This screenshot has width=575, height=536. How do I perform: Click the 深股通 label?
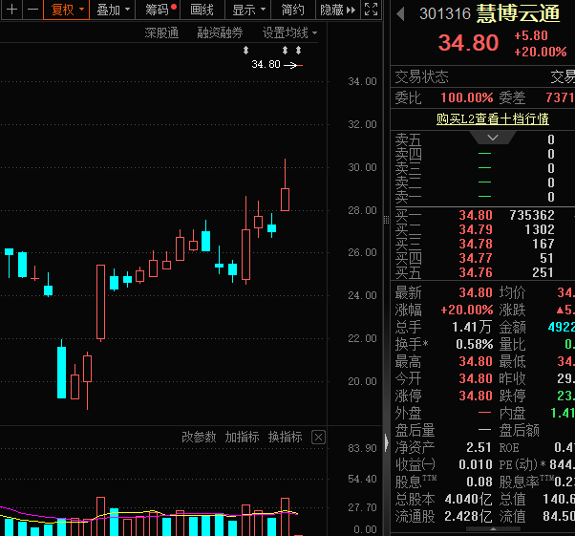pyautogui.click(x=161, y=33)
